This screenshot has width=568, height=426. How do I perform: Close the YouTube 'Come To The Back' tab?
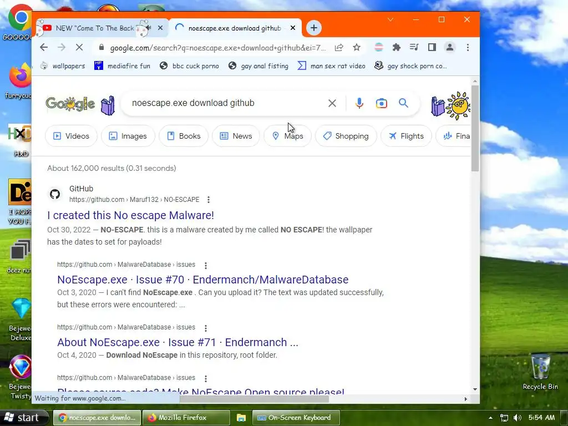(x=160, y=28)
